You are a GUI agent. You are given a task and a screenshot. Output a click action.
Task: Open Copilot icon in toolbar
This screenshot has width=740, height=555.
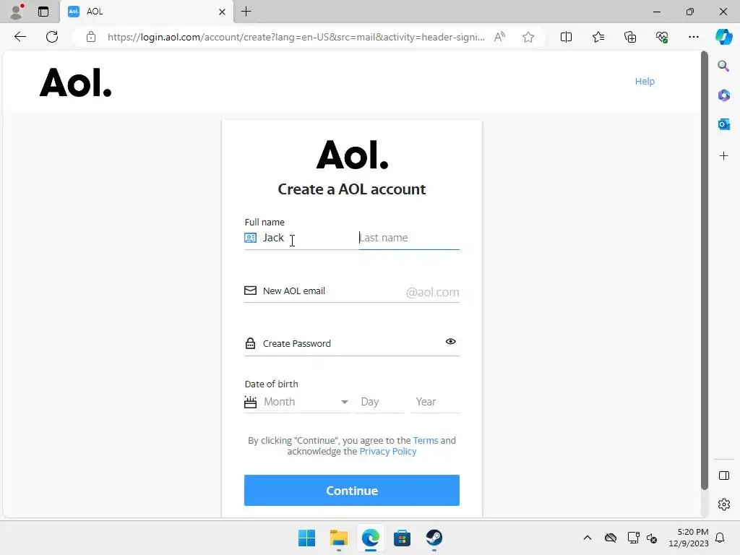click(723, 37)
